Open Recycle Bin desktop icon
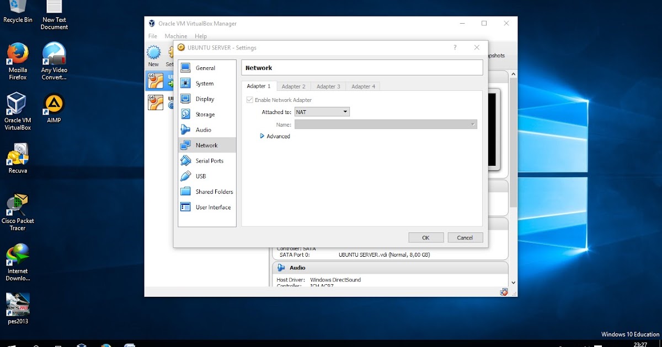The height and width of the screenshot is (347, 662). 18,12
